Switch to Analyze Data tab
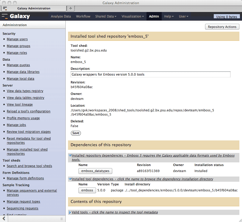The image size is (242, 222). pos(61,16)
